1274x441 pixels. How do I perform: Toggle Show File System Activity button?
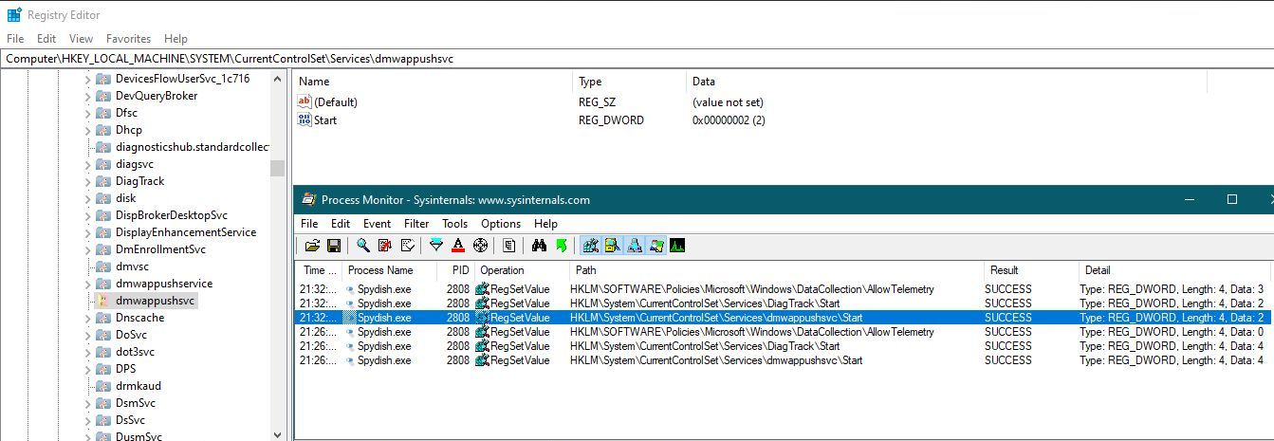(613, 246)
